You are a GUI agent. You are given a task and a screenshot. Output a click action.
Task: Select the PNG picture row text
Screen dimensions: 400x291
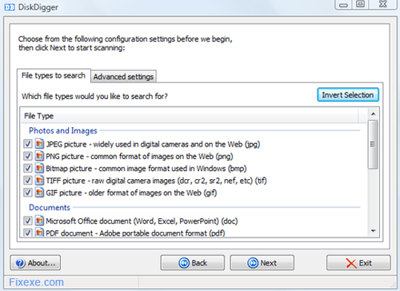139,156
